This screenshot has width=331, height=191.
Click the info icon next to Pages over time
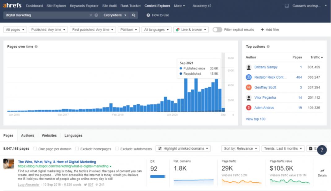coord(36,47)
